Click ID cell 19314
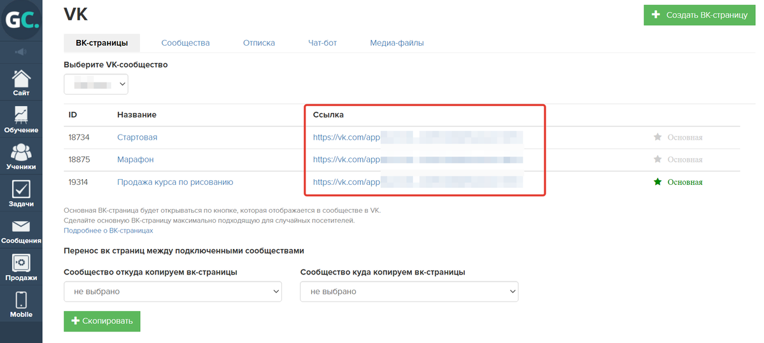Image resolution: width=764 pixels, height=343 pixels. click(78, 182)
